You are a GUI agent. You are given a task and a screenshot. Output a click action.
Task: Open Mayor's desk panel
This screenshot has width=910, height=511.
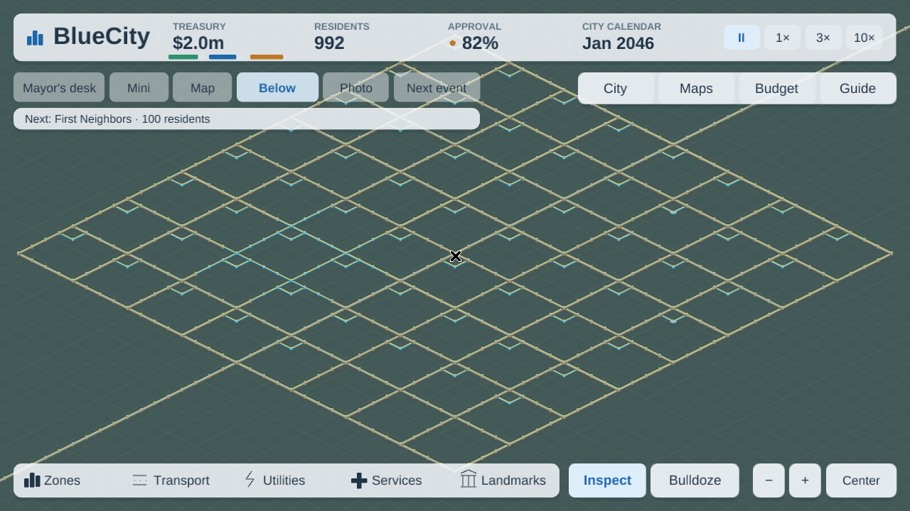coord(59,88)
